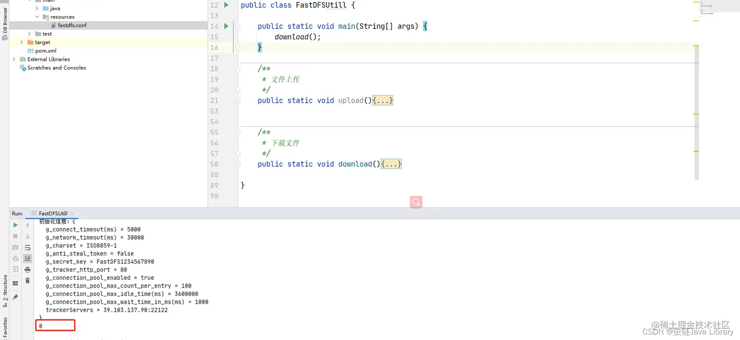Stop the running process in Run panel

click(15, 236)
